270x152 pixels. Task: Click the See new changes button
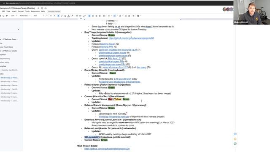[x=54, y=11]
